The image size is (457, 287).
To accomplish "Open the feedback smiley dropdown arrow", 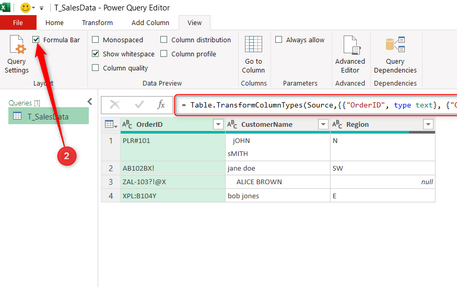I will [33, 8].
